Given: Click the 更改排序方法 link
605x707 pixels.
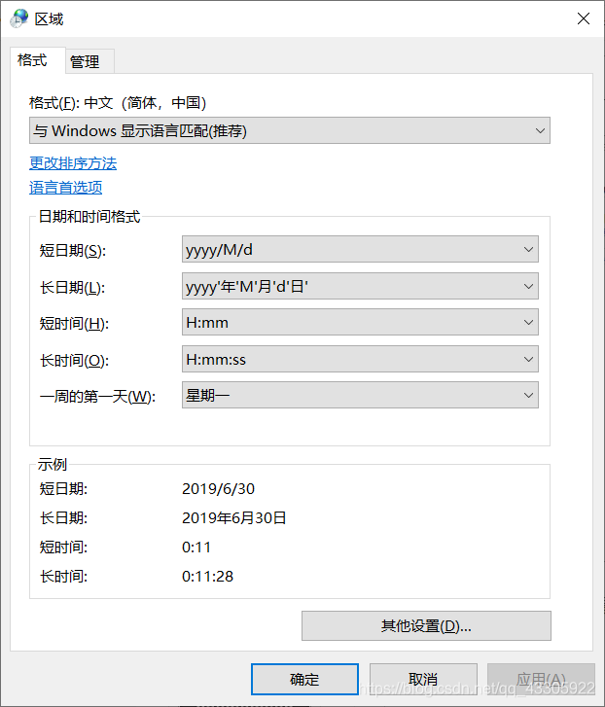Looking at the screenshot, I should tap(73, 163).
